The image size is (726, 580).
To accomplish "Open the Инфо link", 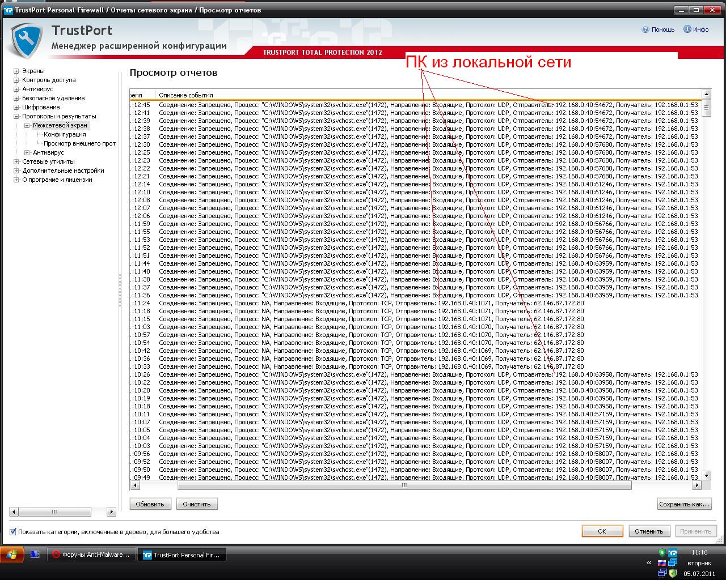I will coord(700,29).
